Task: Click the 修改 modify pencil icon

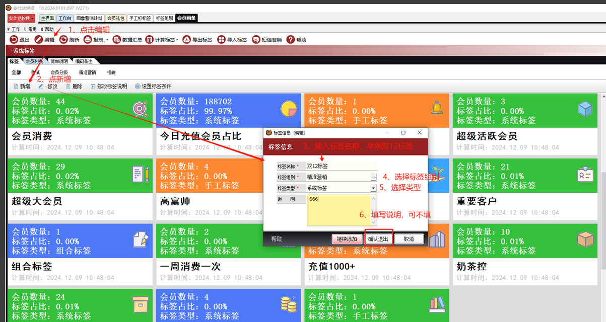Action: coord(41,87)
